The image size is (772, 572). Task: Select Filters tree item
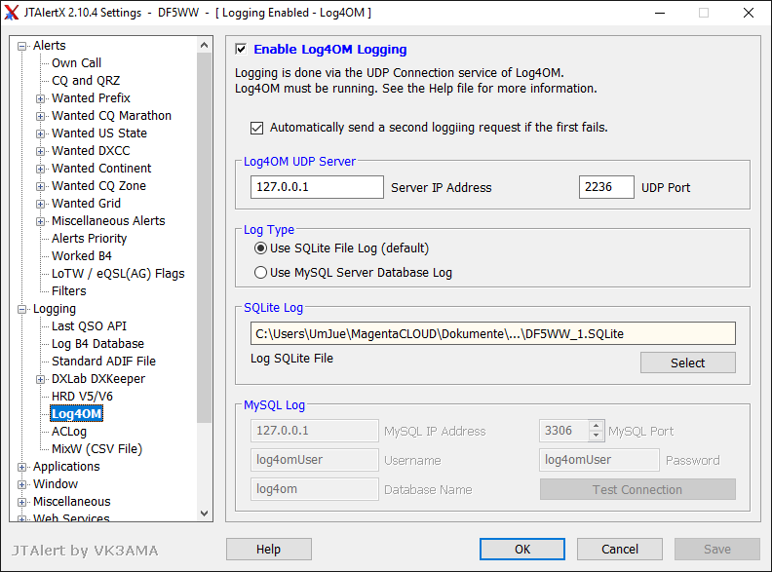69,291
